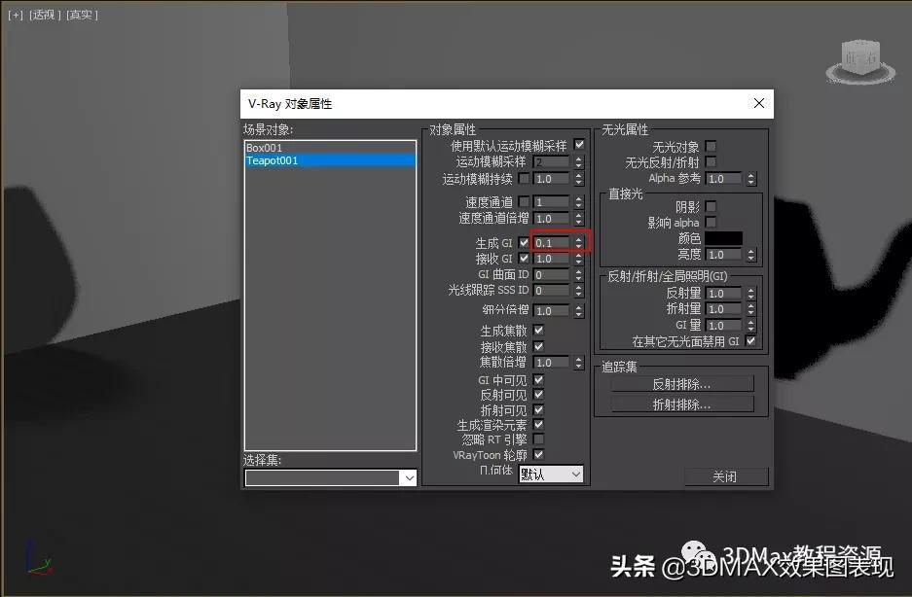Viewport: 912px width, 597px height.
Task: Click the GI 曲面 ID spinner arrows
Action: pyautogui.click(x=578, y=275)
